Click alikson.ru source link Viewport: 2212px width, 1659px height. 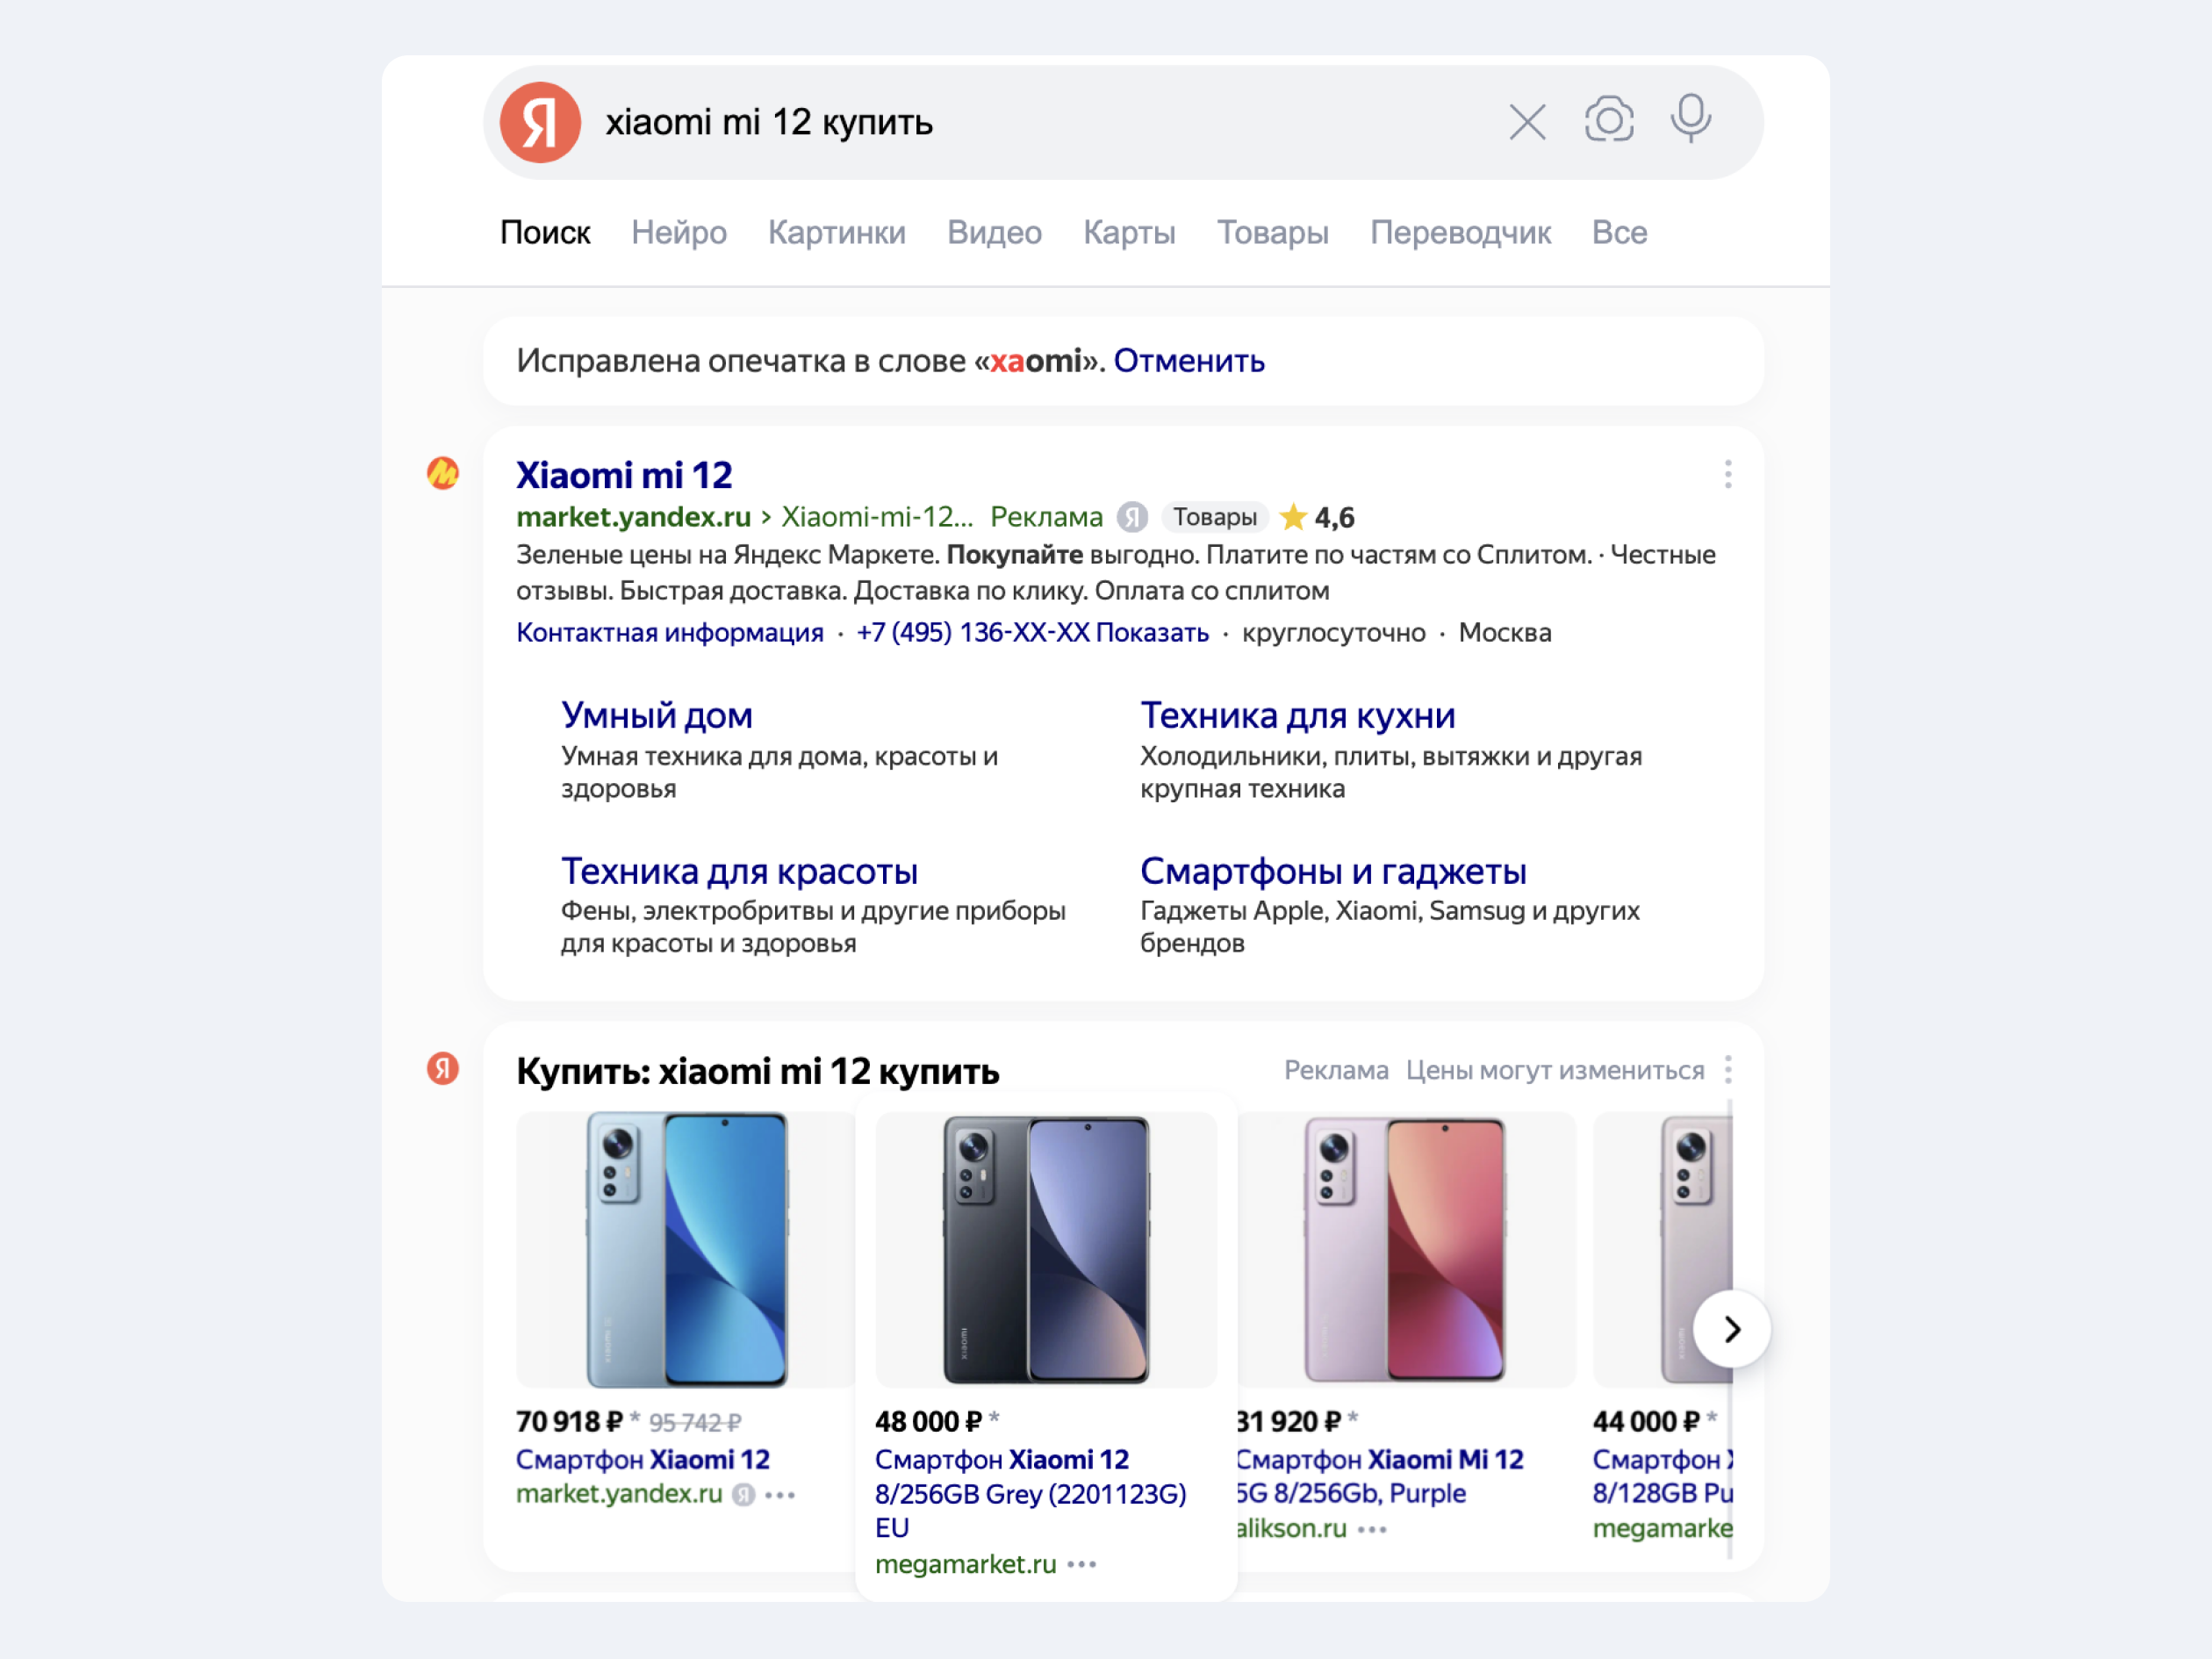pyautogui.click(x=1291, y=1529)
